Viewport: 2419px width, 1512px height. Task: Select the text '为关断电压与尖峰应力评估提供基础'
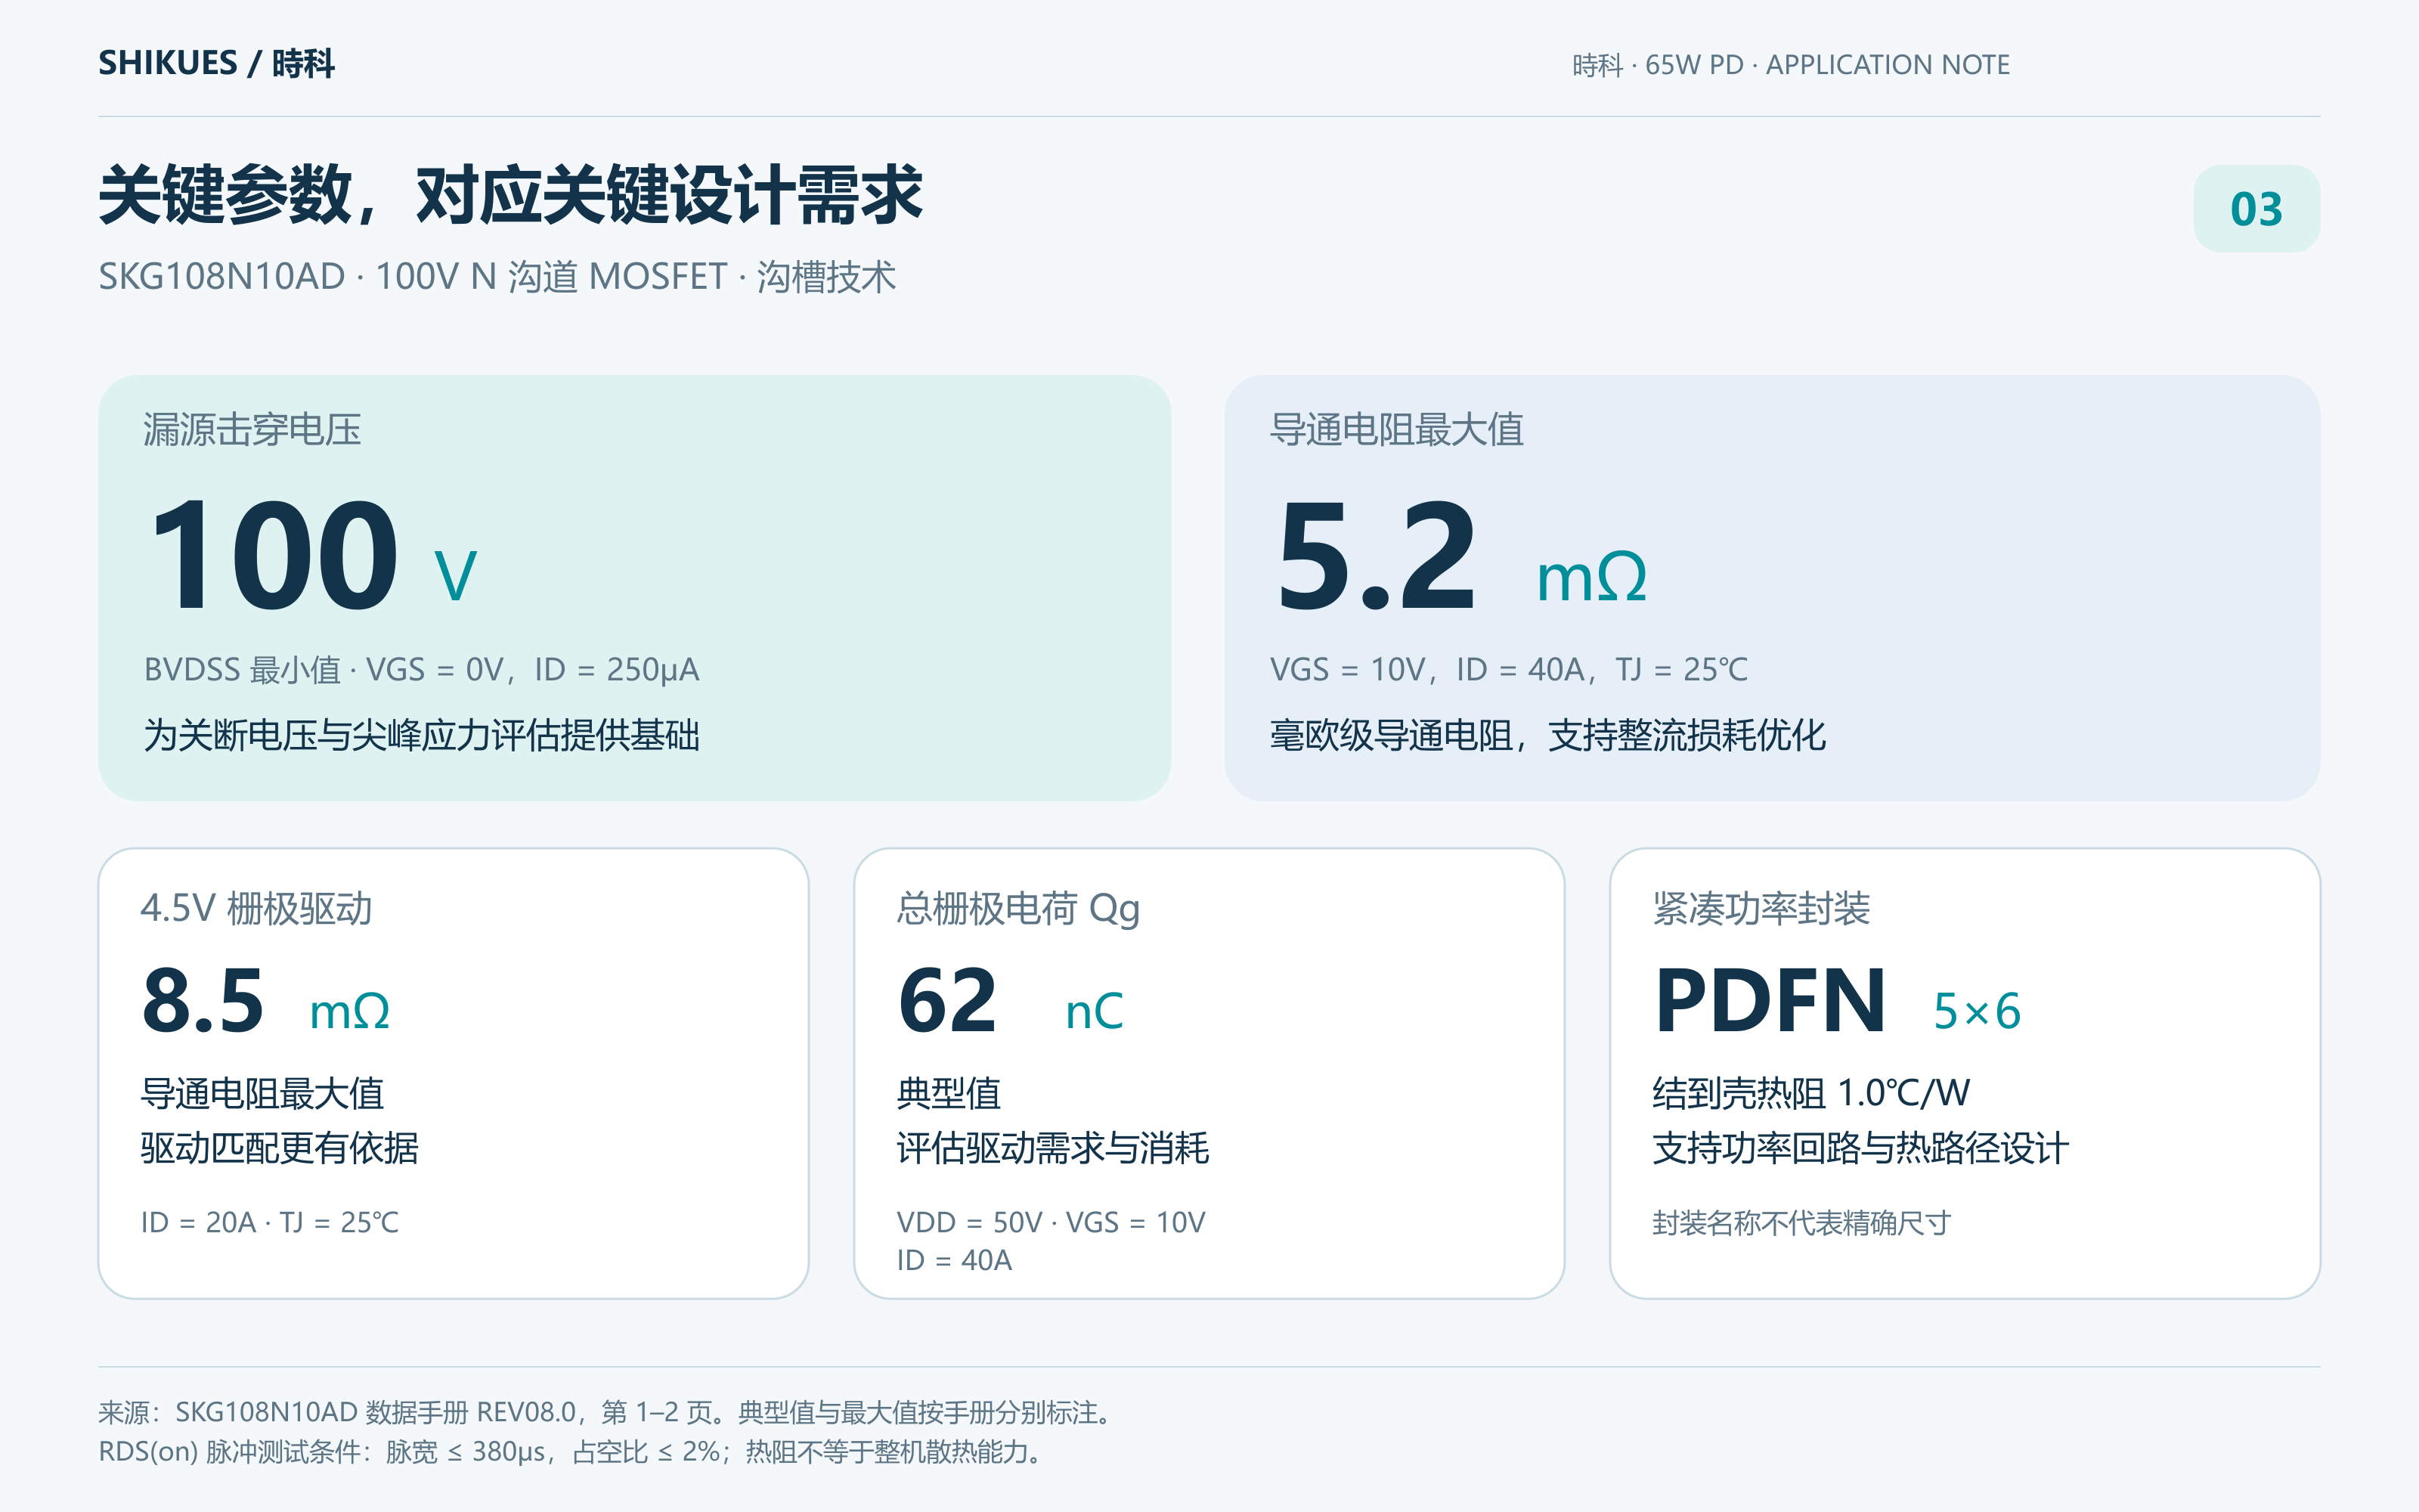click(421, 735)
